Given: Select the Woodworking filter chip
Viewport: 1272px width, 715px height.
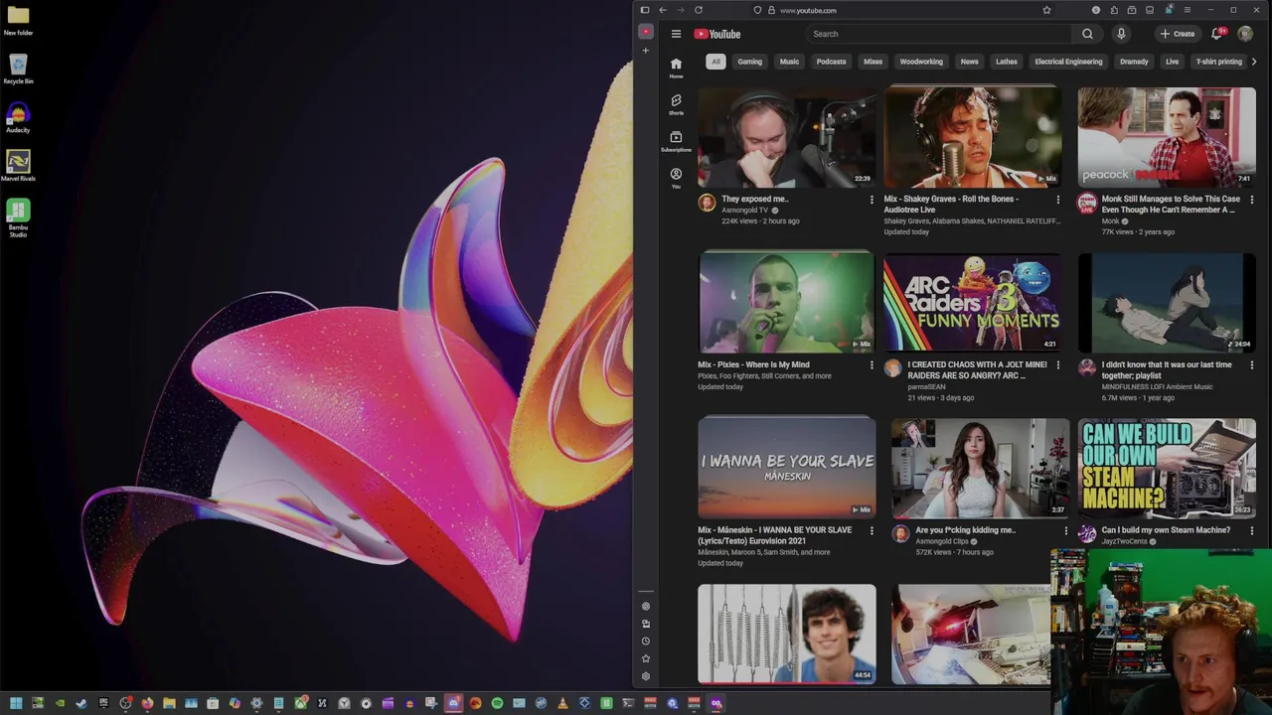Looking at the screenshot, I should [921, 62].
